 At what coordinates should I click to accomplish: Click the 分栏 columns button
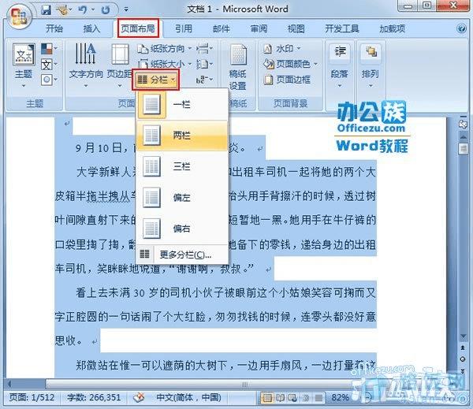point(155,80)
